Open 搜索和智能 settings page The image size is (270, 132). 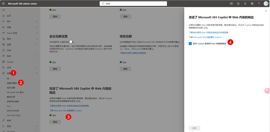click(x=12, y=83)
